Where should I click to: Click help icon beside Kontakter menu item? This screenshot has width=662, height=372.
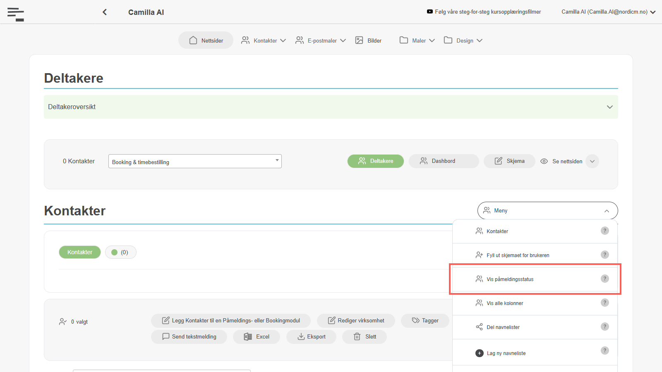(605, 231)
